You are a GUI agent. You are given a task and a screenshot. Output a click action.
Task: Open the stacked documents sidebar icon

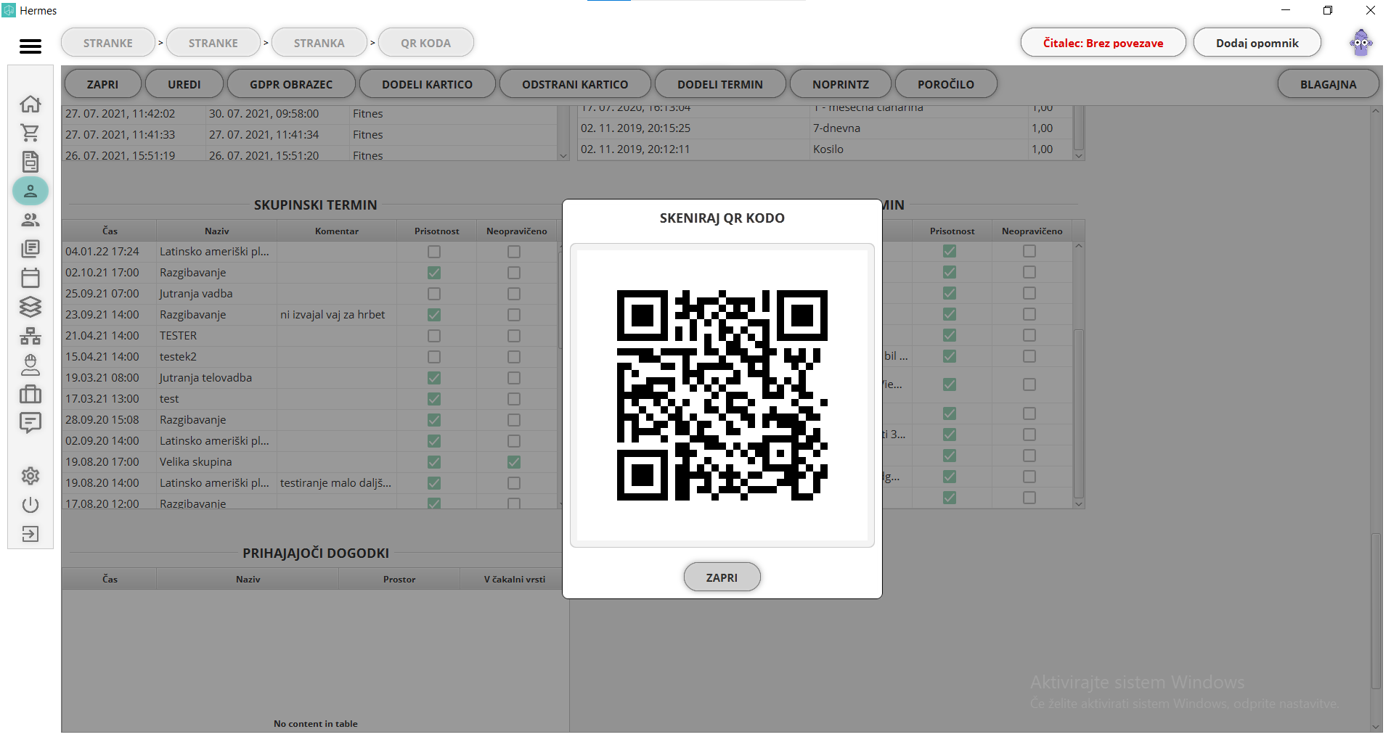click(x=30, y=249)
